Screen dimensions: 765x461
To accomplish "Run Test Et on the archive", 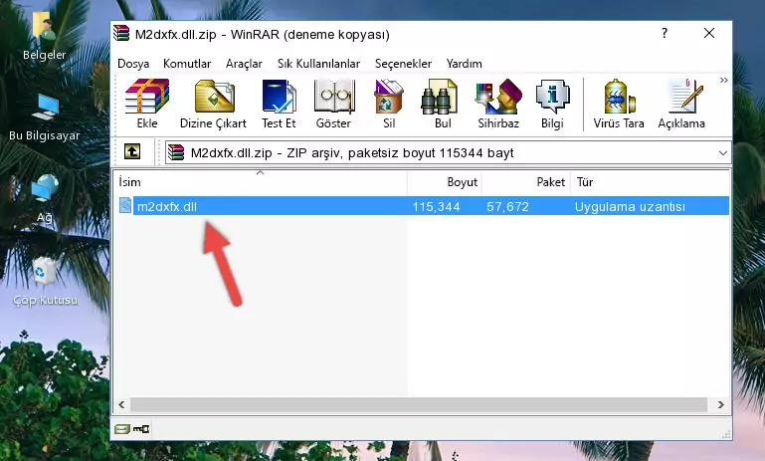I will pos(279,104).
